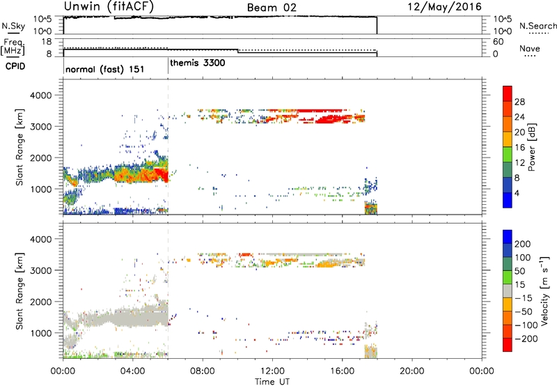Click the date '12/May/2016'
The image size is (557, 386).
(x=444, y=7)
